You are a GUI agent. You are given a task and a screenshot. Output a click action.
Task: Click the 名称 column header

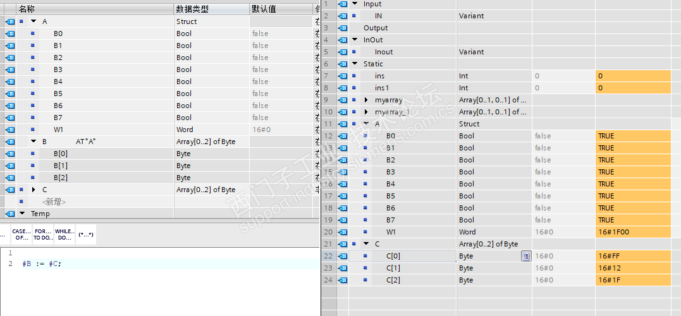click(95, 9)
